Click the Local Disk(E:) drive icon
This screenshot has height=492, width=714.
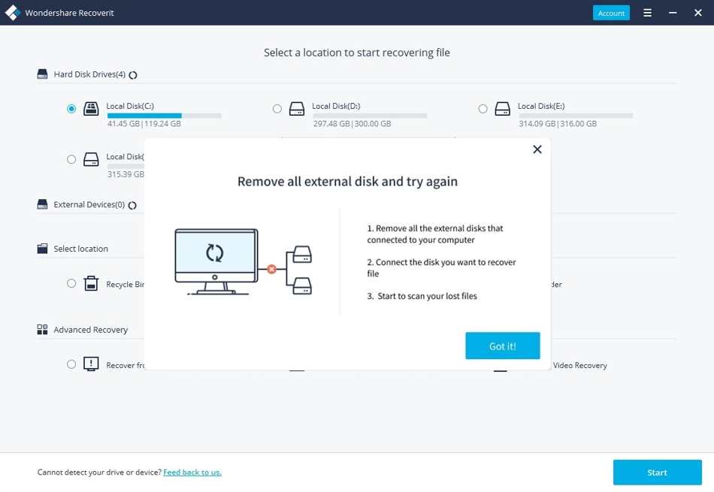[503, 109]
